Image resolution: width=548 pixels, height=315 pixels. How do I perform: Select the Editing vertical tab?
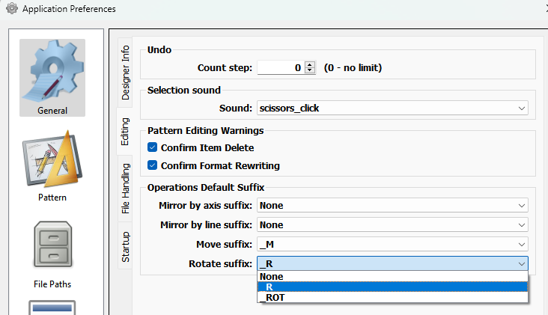(125, 132)
